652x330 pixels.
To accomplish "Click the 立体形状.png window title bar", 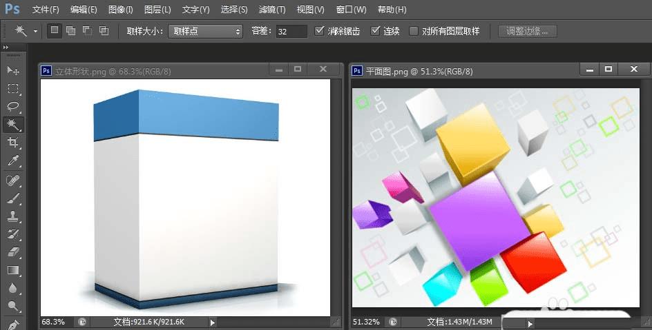I will pyautogui.click(x=191, y=70).
